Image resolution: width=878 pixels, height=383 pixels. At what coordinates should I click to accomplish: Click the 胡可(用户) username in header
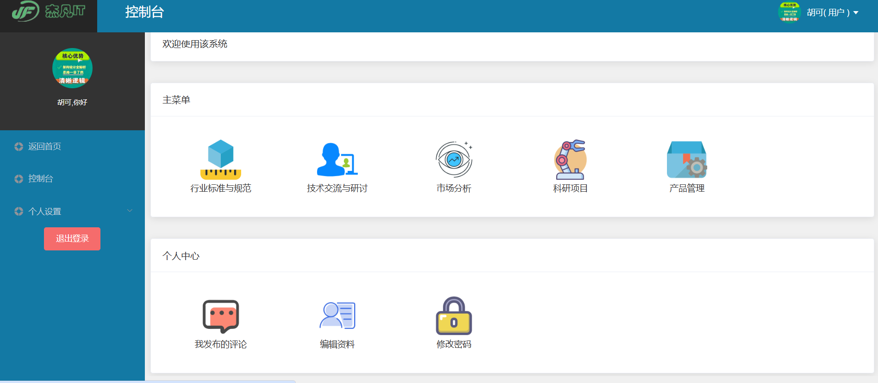pyautogui.click(x=828, y=13)
